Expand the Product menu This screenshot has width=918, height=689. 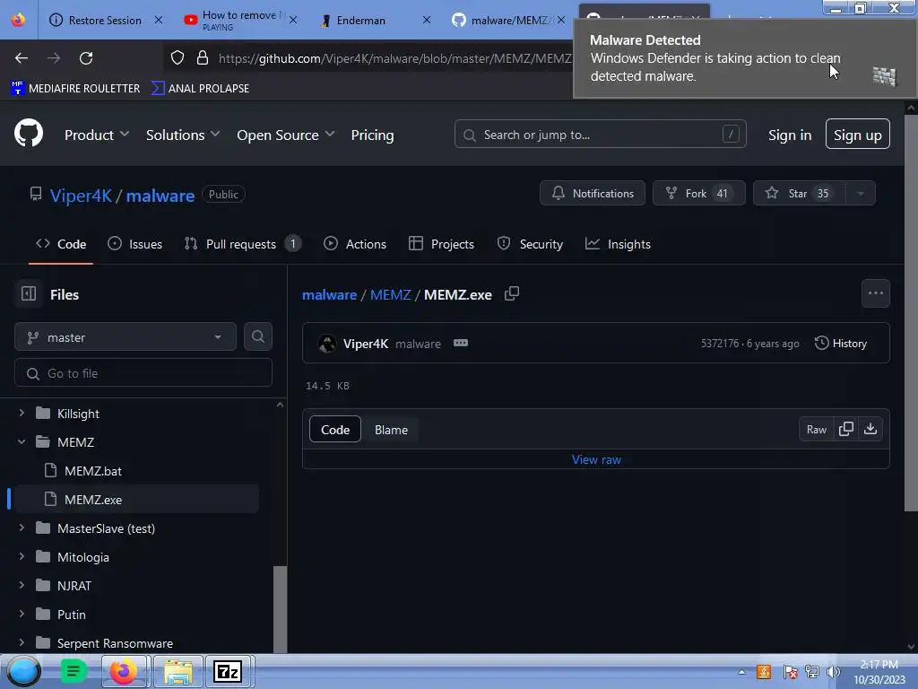(97, 135)
